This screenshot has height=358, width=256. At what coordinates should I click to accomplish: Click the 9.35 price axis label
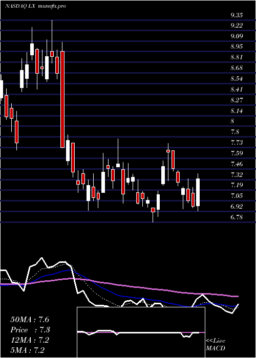point(237,15)
